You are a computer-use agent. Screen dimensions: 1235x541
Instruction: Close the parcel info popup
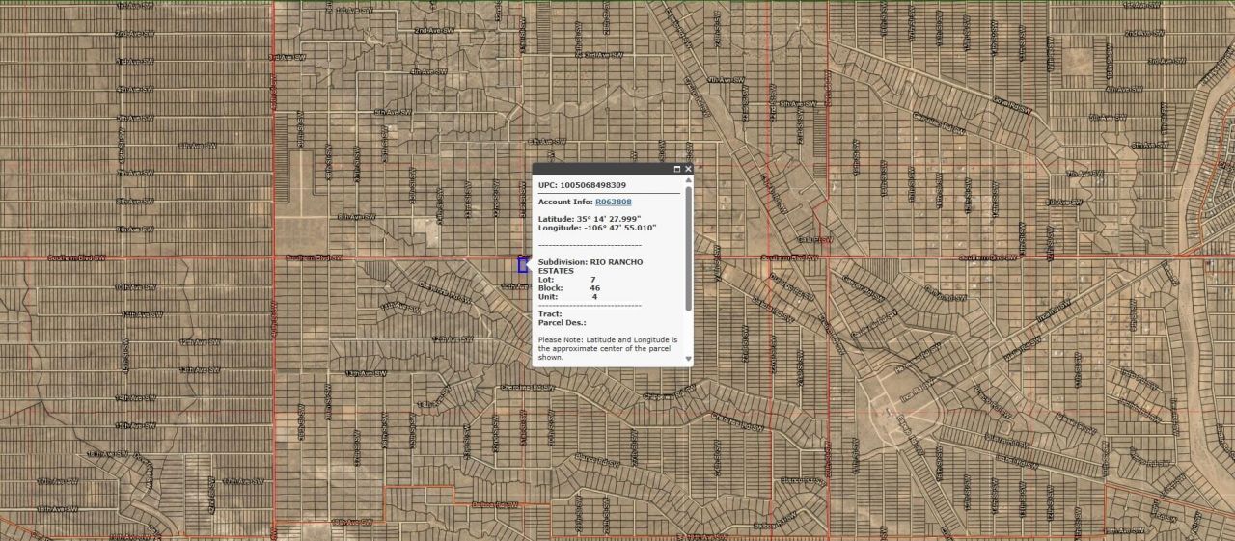coord(688,169)
